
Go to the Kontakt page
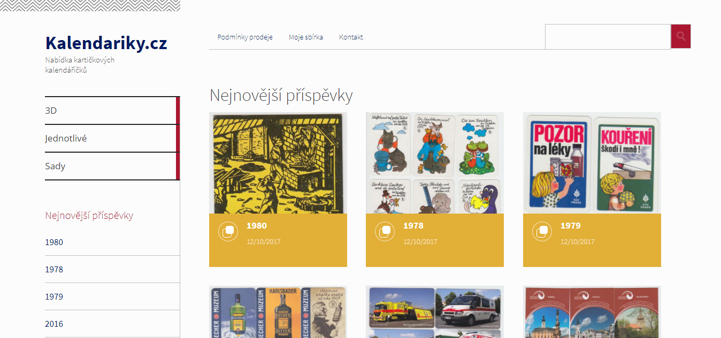pos(351,37)
